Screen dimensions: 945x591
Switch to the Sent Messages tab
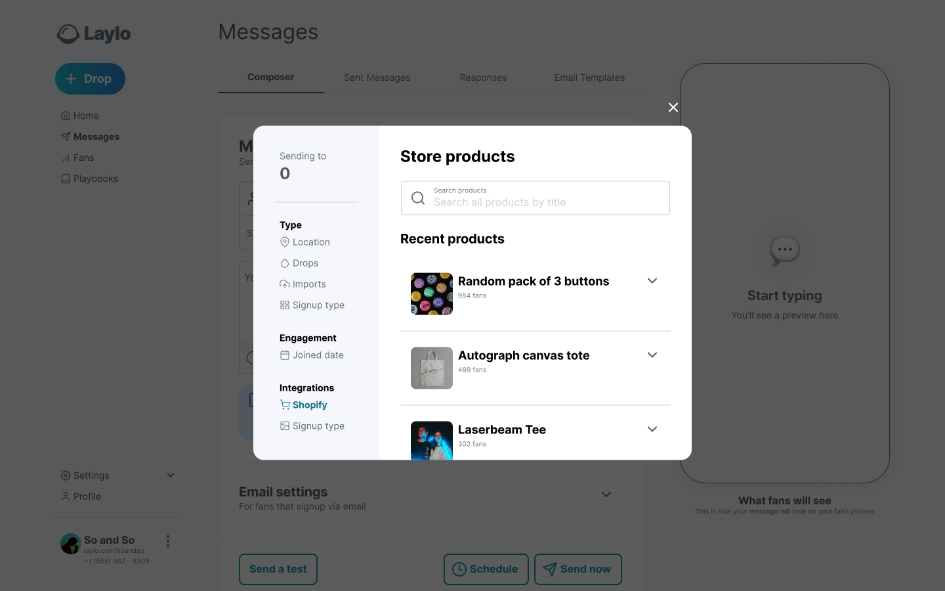click(377, 77)
